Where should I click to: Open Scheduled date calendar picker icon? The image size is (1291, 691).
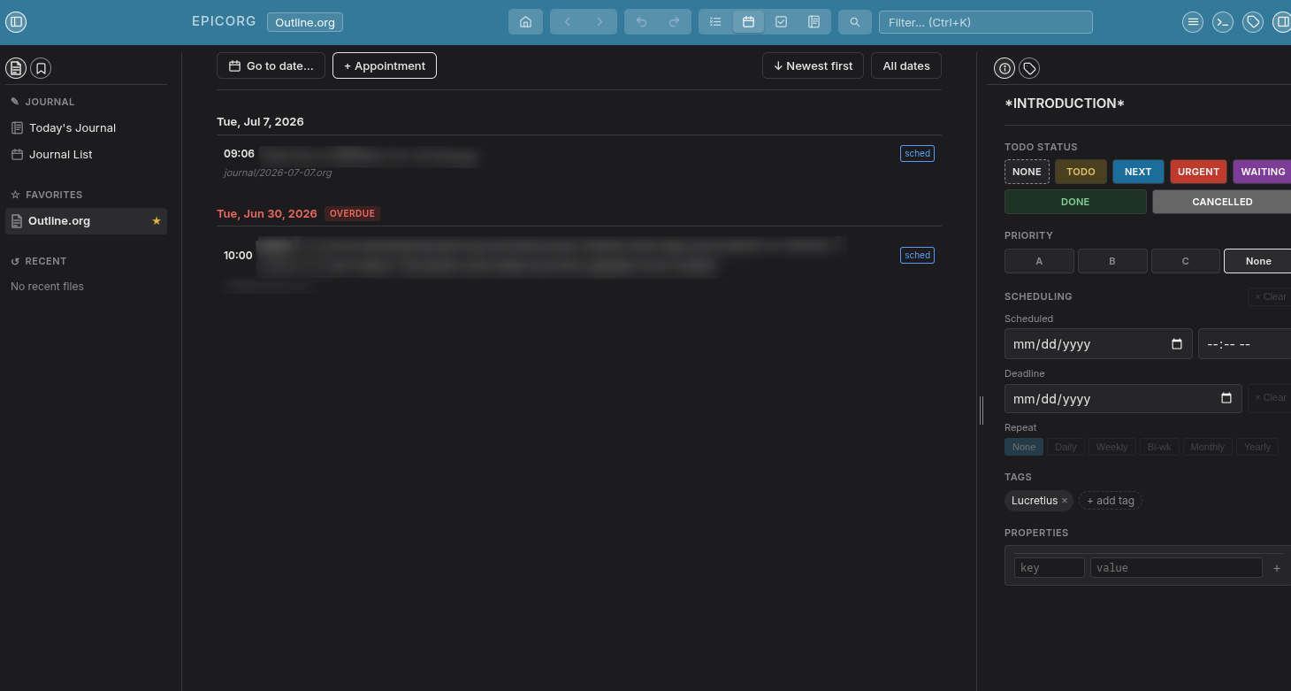click(x=1177, y=344)
